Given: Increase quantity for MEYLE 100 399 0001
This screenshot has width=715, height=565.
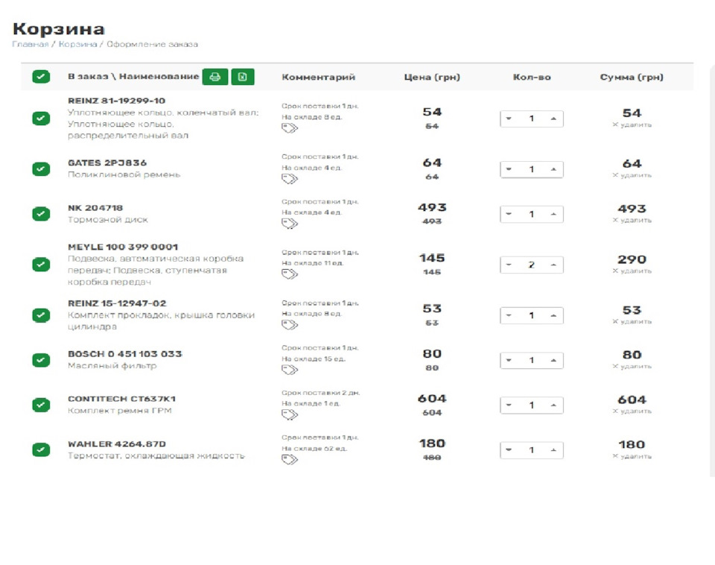Looking at the screenshot, I should coord(553,265).
